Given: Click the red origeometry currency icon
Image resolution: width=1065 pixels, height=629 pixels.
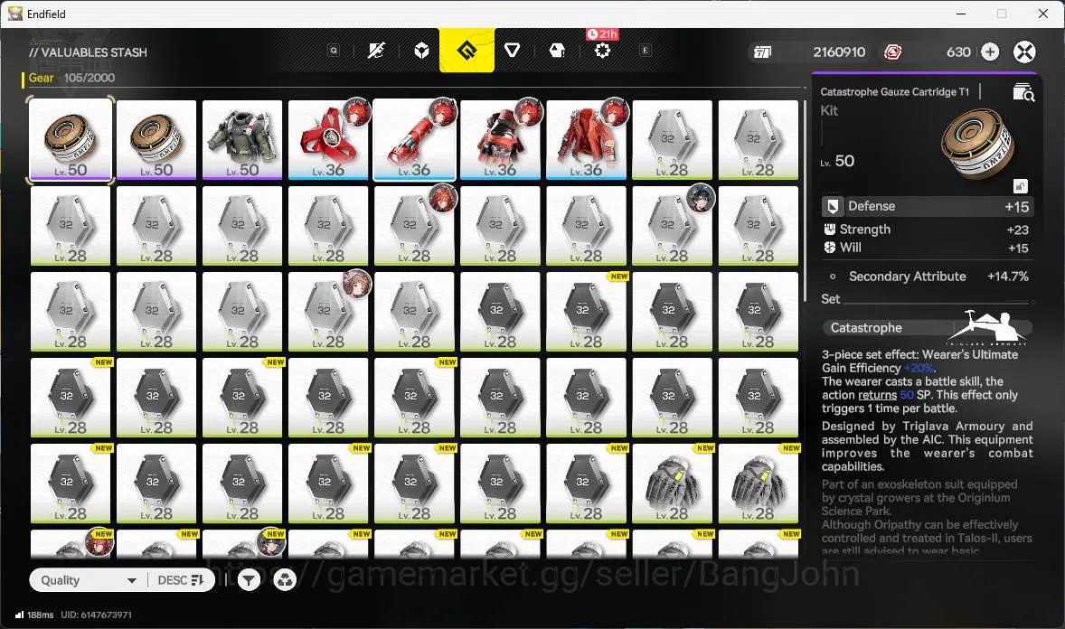Looking at the screenshot, I should tap(892, 52).
